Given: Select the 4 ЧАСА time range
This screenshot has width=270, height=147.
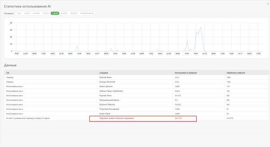Looking at the screenshot, I should 27,13.
